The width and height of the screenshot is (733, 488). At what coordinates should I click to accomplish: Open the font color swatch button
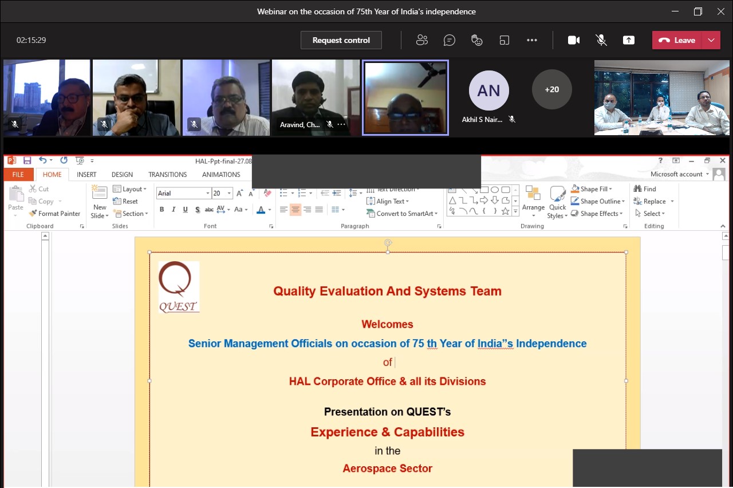(x=261, y=210)
